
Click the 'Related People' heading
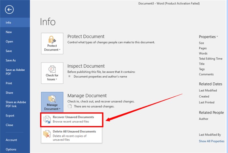[211, 113]
